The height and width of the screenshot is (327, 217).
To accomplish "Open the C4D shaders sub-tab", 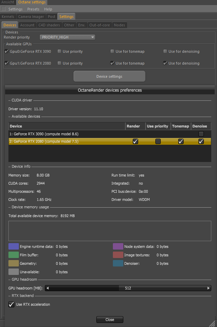I will coord(49,25).
